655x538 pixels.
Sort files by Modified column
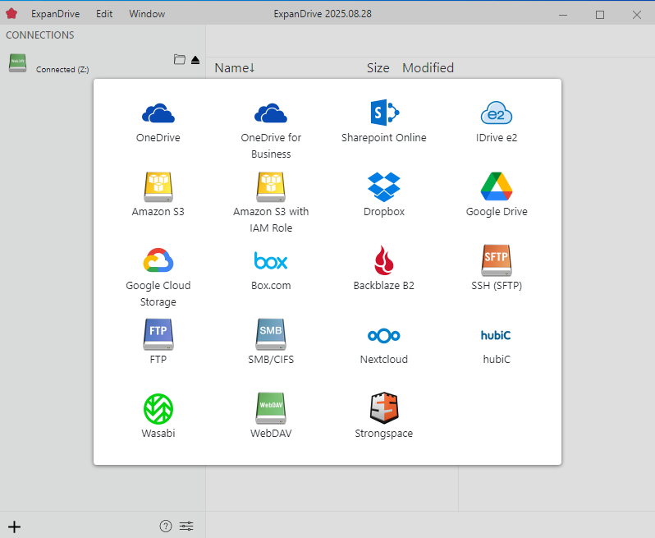point(428,67)
